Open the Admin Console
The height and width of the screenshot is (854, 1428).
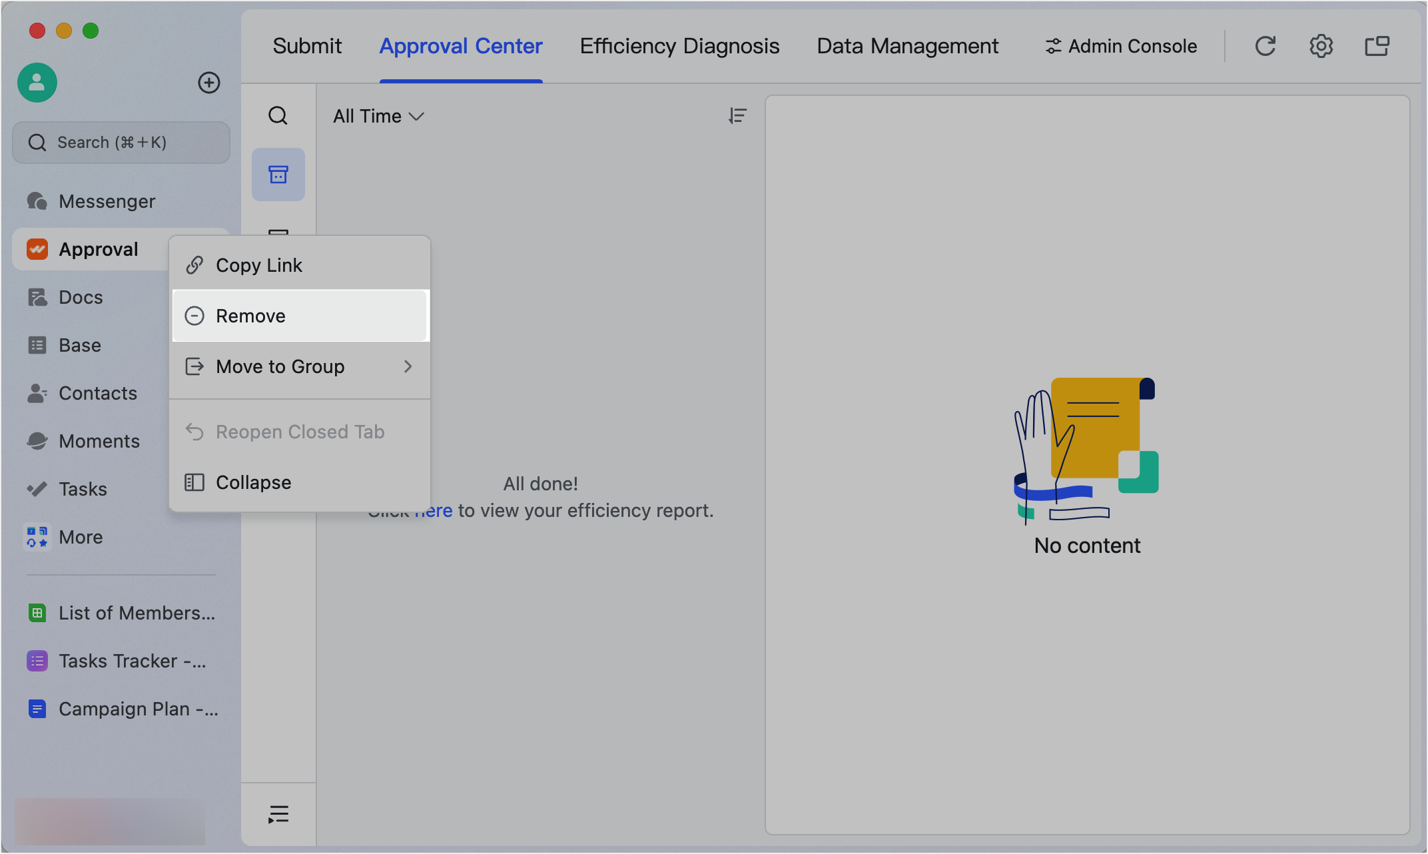pyautogui.click(x=1121, y=46)
